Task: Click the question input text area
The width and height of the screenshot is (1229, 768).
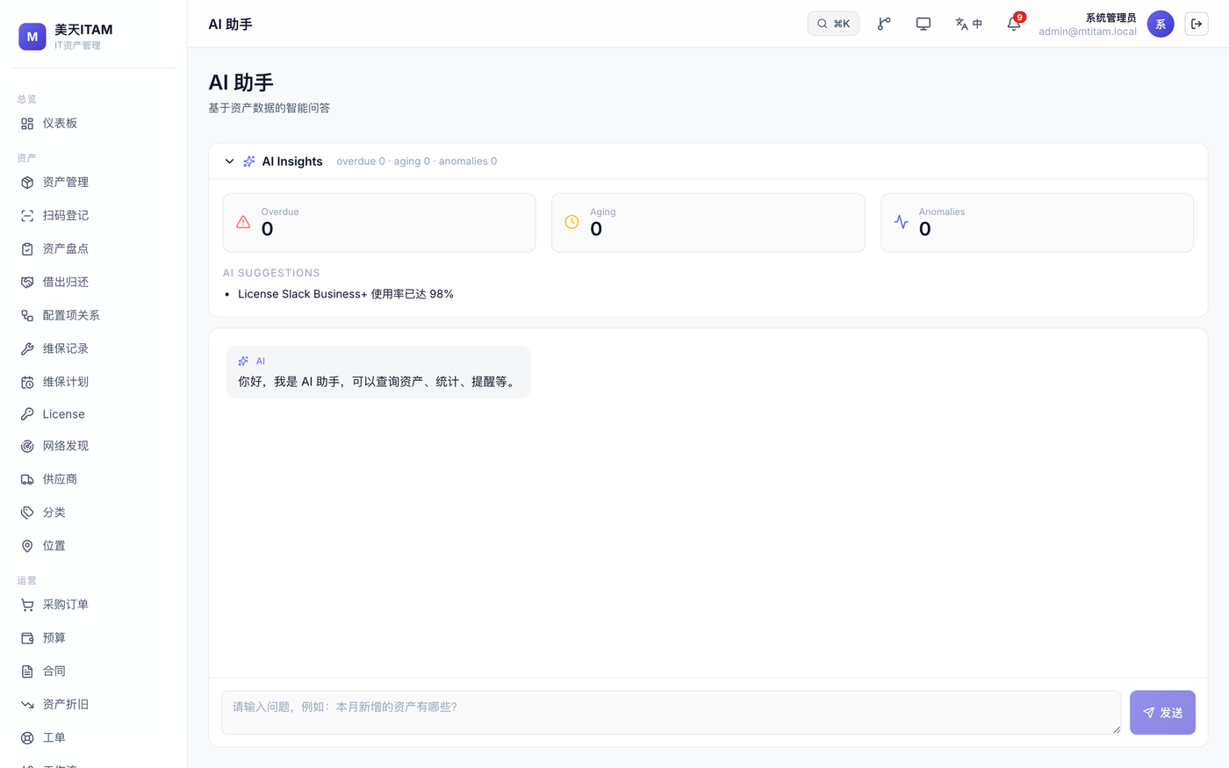Action: click(x=671, y=713)
